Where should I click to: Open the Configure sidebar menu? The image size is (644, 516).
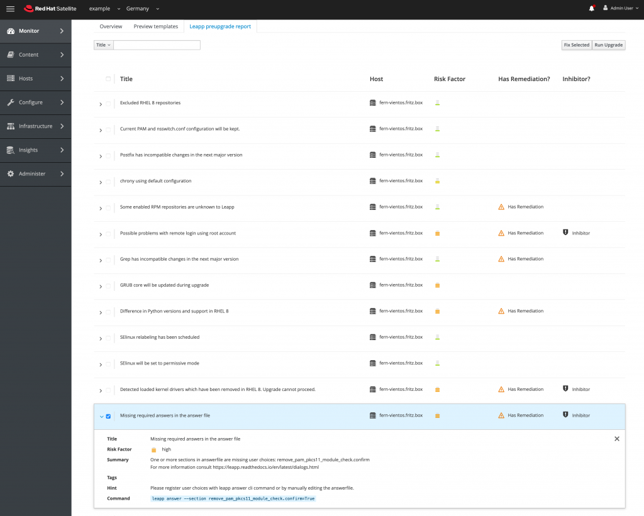pos(35,102)
